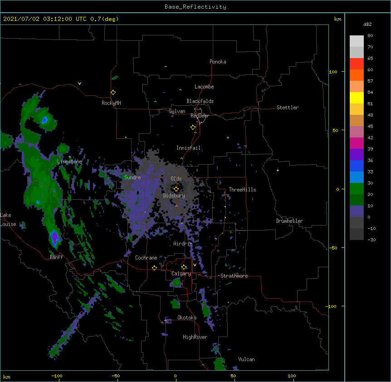
Task: Click the Limestone label
Action: tap(69, 162)
